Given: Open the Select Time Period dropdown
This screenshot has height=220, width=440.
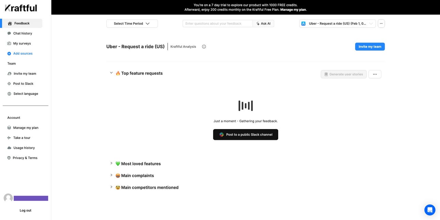Looking at the screenshot, I should tap(132, 23).
